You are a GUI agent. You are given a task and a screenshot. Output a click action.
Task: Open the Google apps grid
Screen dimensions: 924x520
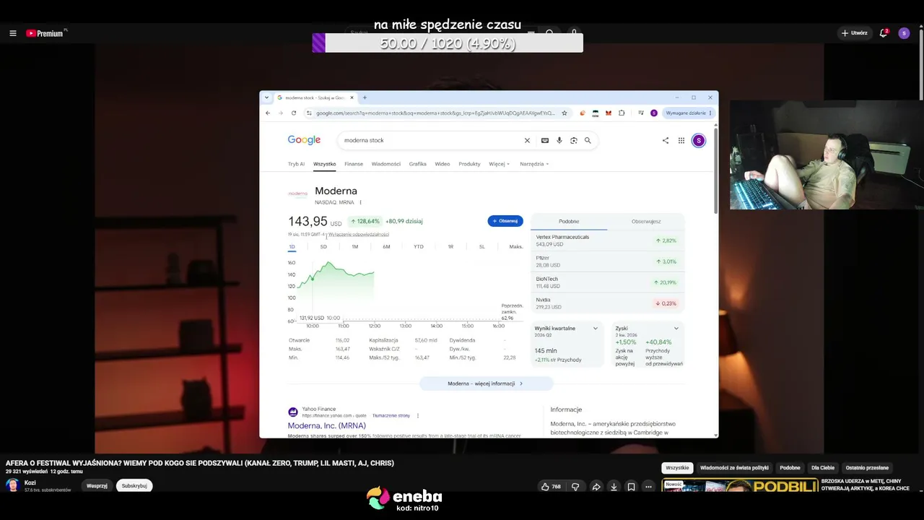coord(681,140)
